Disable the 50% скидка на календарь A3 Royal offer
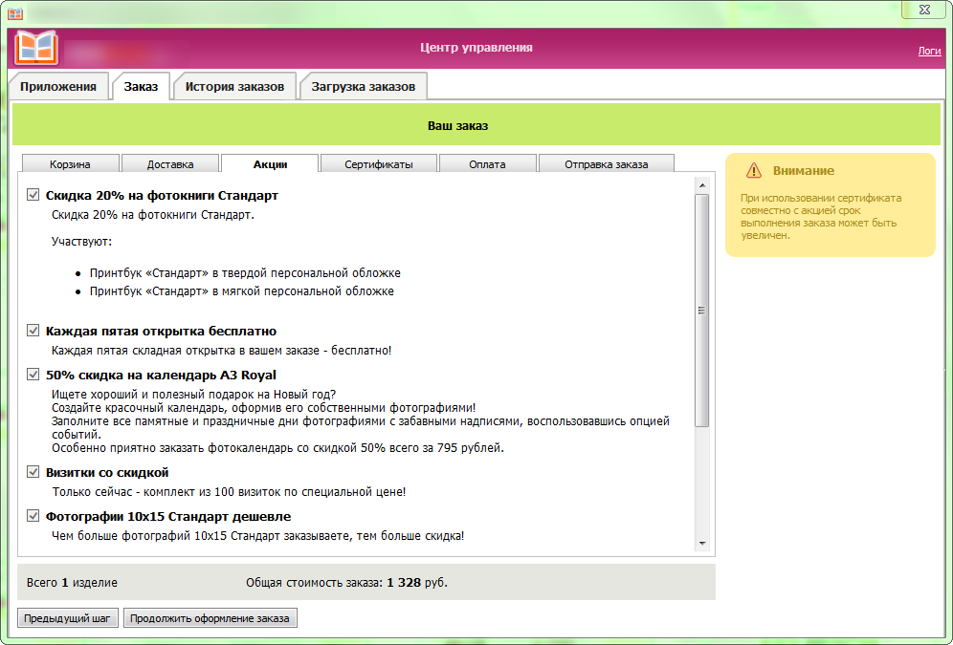953x645 pixels. 33,375
